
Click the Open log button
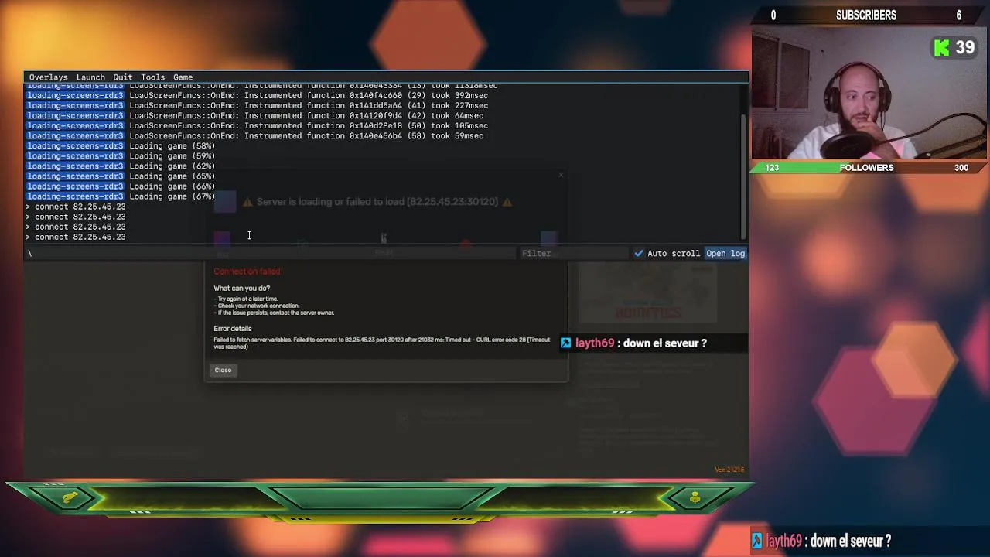pyautogui.click(x=725, y=253)
